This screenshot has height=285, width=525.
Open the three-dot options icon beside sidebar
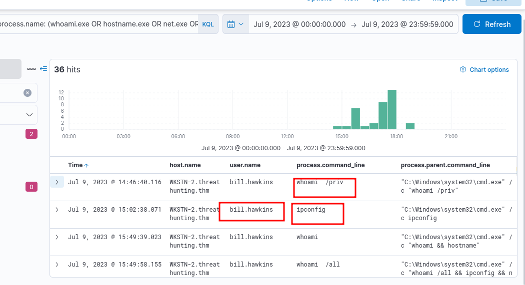coord(31,69)
